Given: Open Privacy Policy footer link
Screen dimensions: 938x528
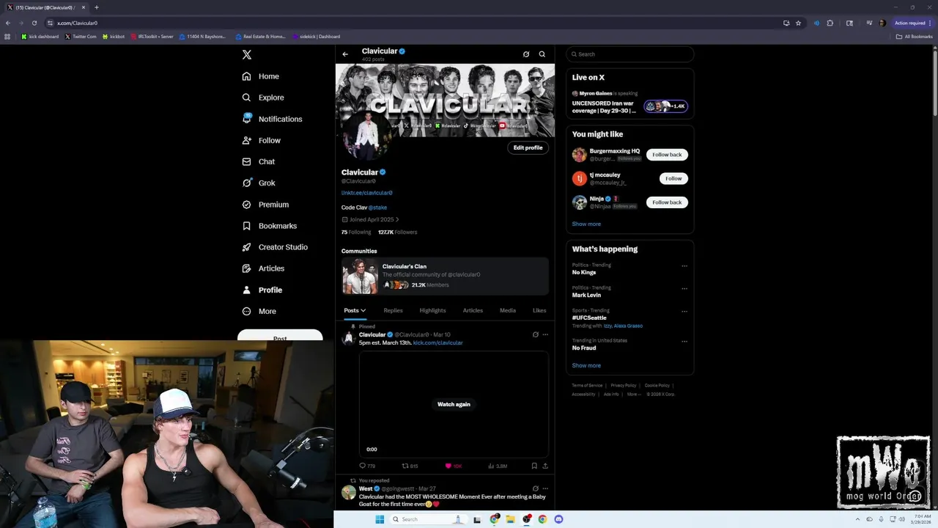Looking at the screenshot, I should coord(624,385).
